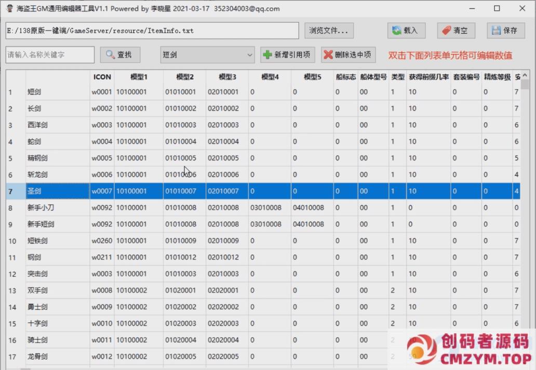
Task: Select the 圣剑 row in the table
Action: (x=57, y=191)
